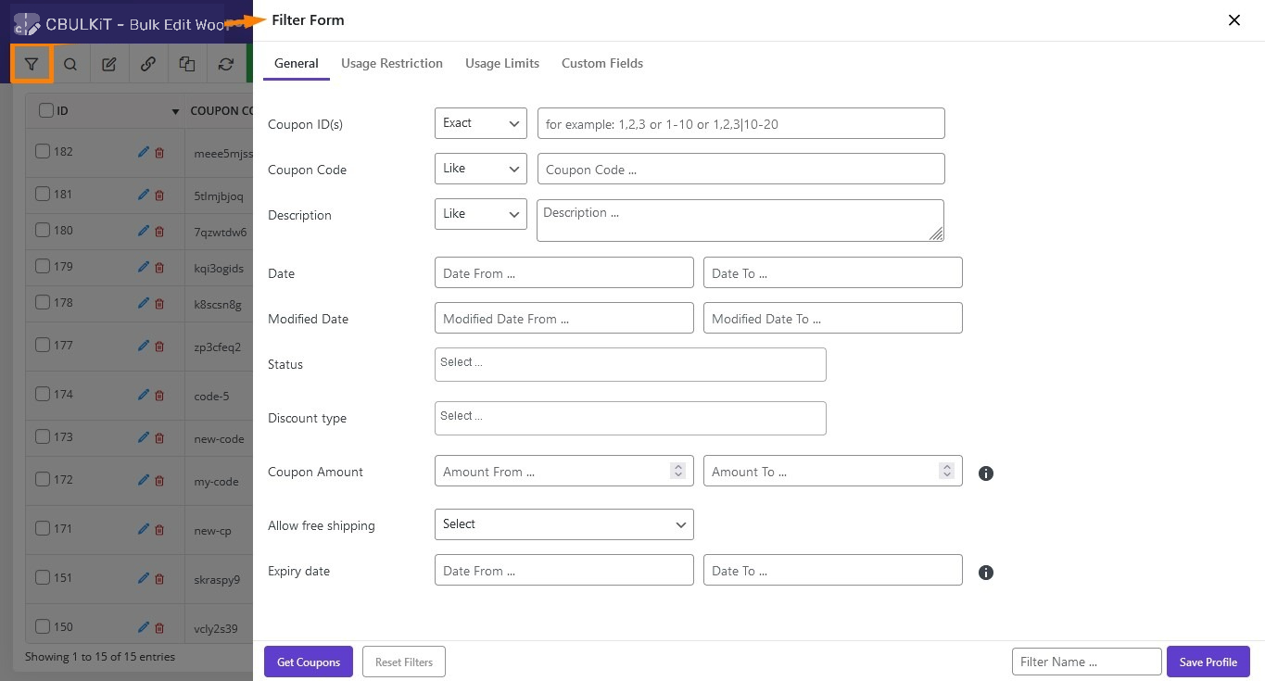1265x681 pixels.
Task: Click the delete trash icon for coupon 182
Action: [159, 152]
